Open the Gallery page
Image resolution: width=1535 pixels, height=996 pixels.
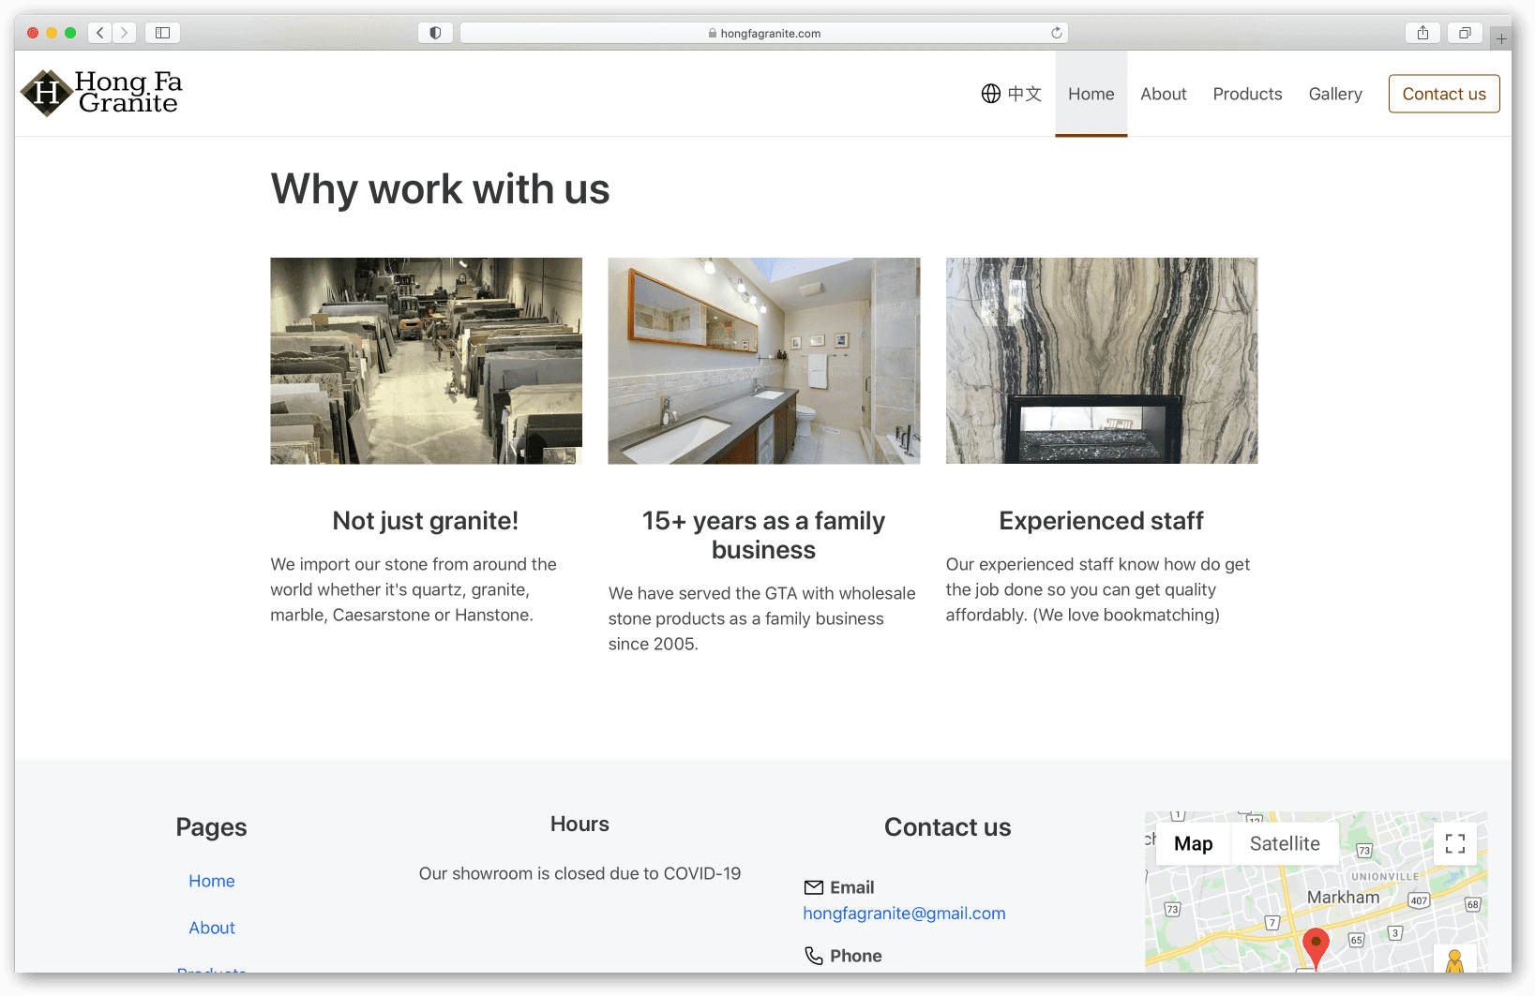click(1334, 94)
